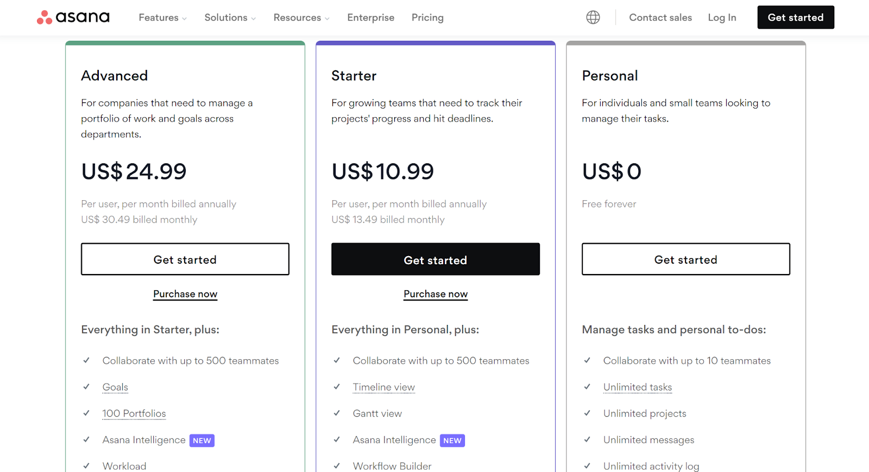Go to the Pricing page
The height and width of the screenshot is (472, 869).
tap(427, 17)
